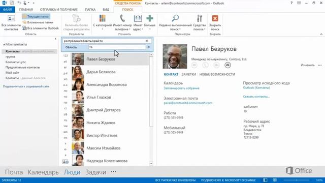Viewport: 325px width, 183px height.
Task: Collapse the folder pane arrow
Action: click(55, 39)
